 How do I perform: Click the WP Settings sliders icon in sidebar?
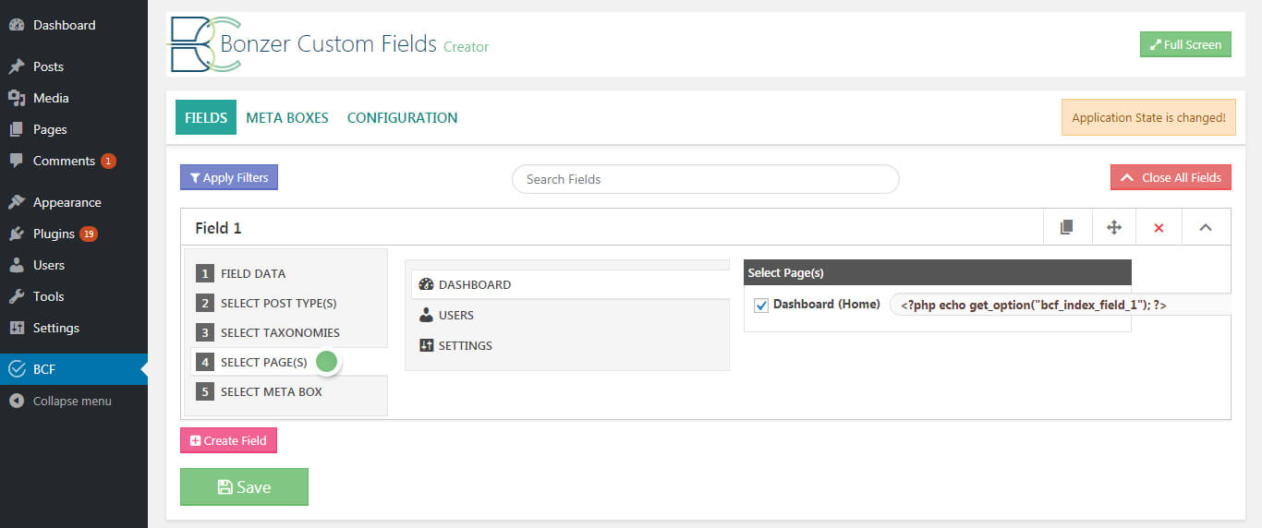(x=17, y=328)
